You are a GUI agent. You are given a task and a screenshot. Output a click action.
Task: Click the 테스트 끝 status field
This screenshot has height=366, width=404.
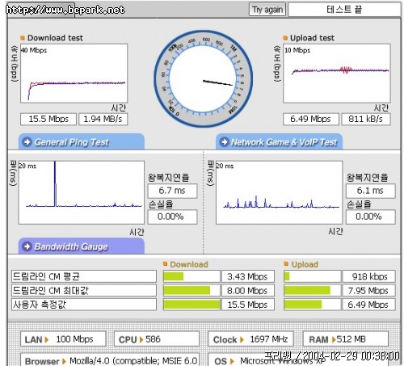[x=344, y=10]
